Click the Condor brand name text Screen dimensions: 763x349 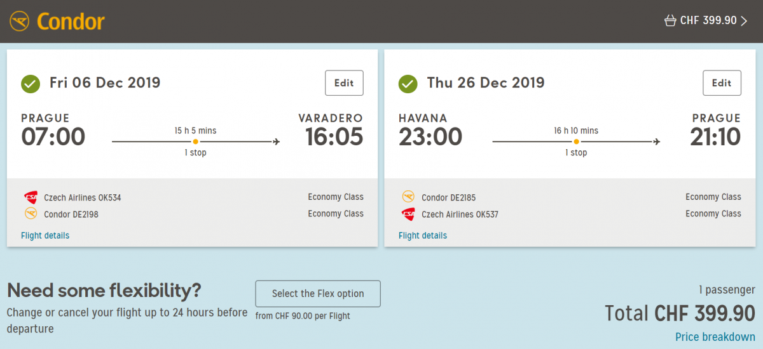tap(71, 22)
